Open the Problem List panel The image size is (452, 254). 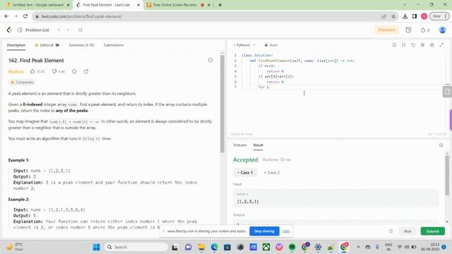tap(33, 30)
